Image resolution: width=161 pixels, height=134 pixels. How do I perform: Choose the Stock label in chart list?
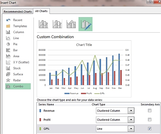point(17,68)
